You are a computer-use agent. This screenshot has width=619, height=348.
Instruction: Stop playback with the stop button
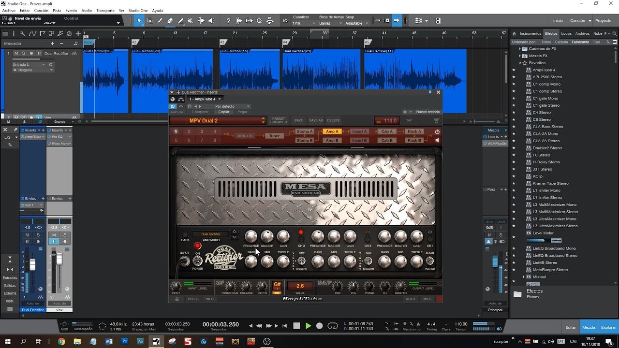coord(296,326)
